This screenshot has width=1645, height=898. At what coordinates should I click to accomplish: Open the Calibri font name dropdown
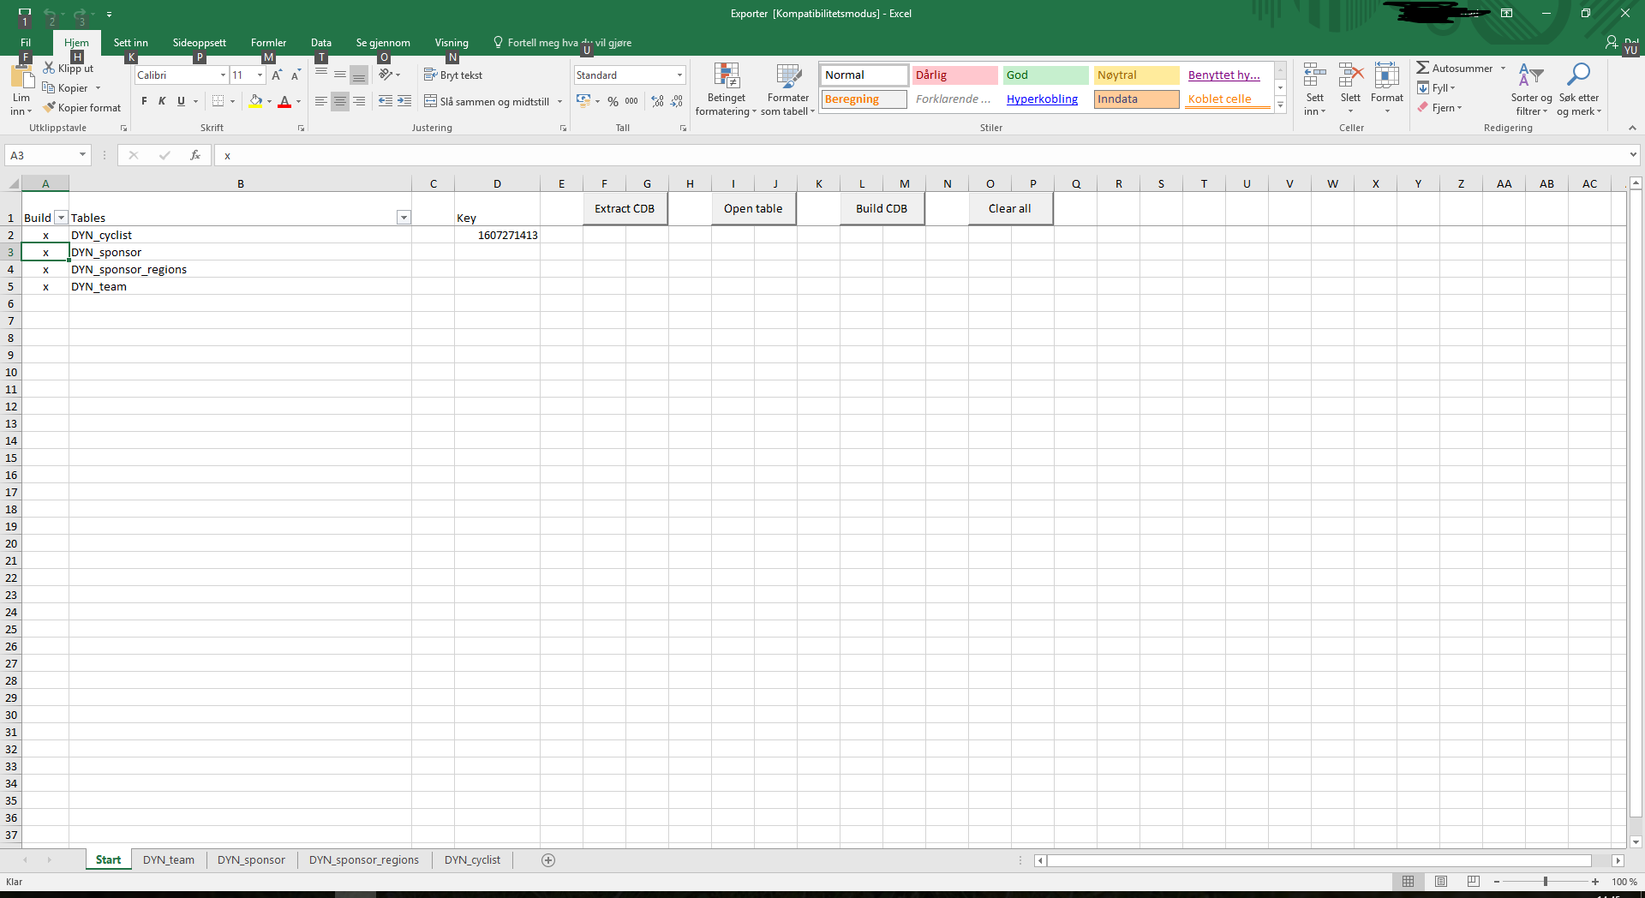[223, 75]
